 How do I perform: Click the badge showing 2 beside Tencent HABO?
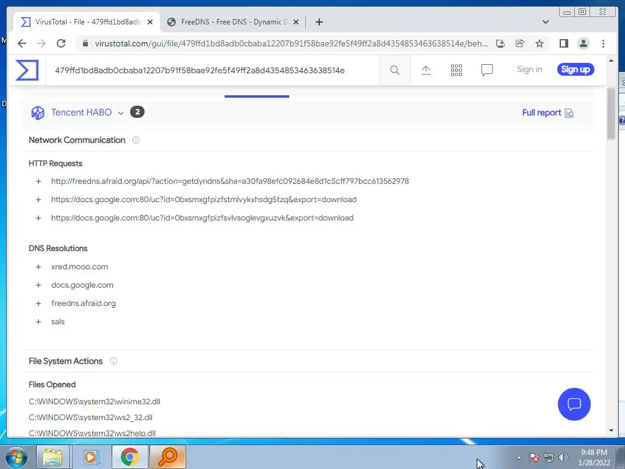click(x=137, y=112)
